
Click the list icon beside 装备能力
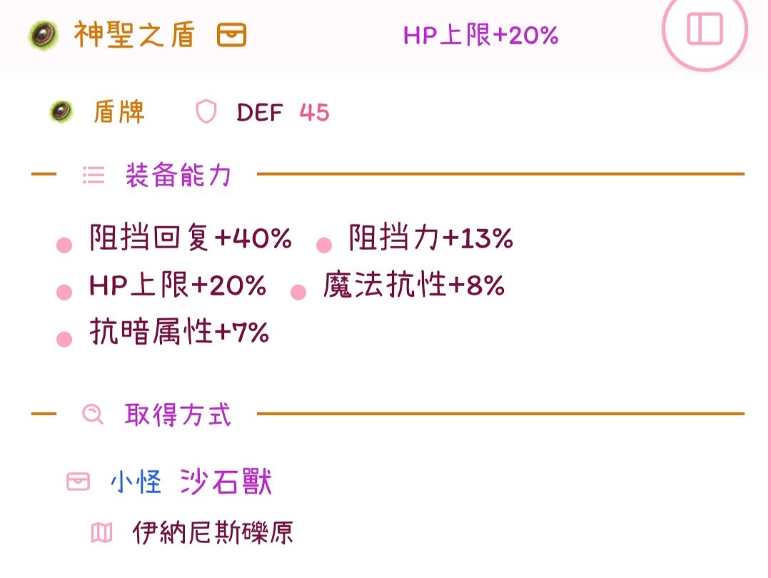(x=94, y=175)
